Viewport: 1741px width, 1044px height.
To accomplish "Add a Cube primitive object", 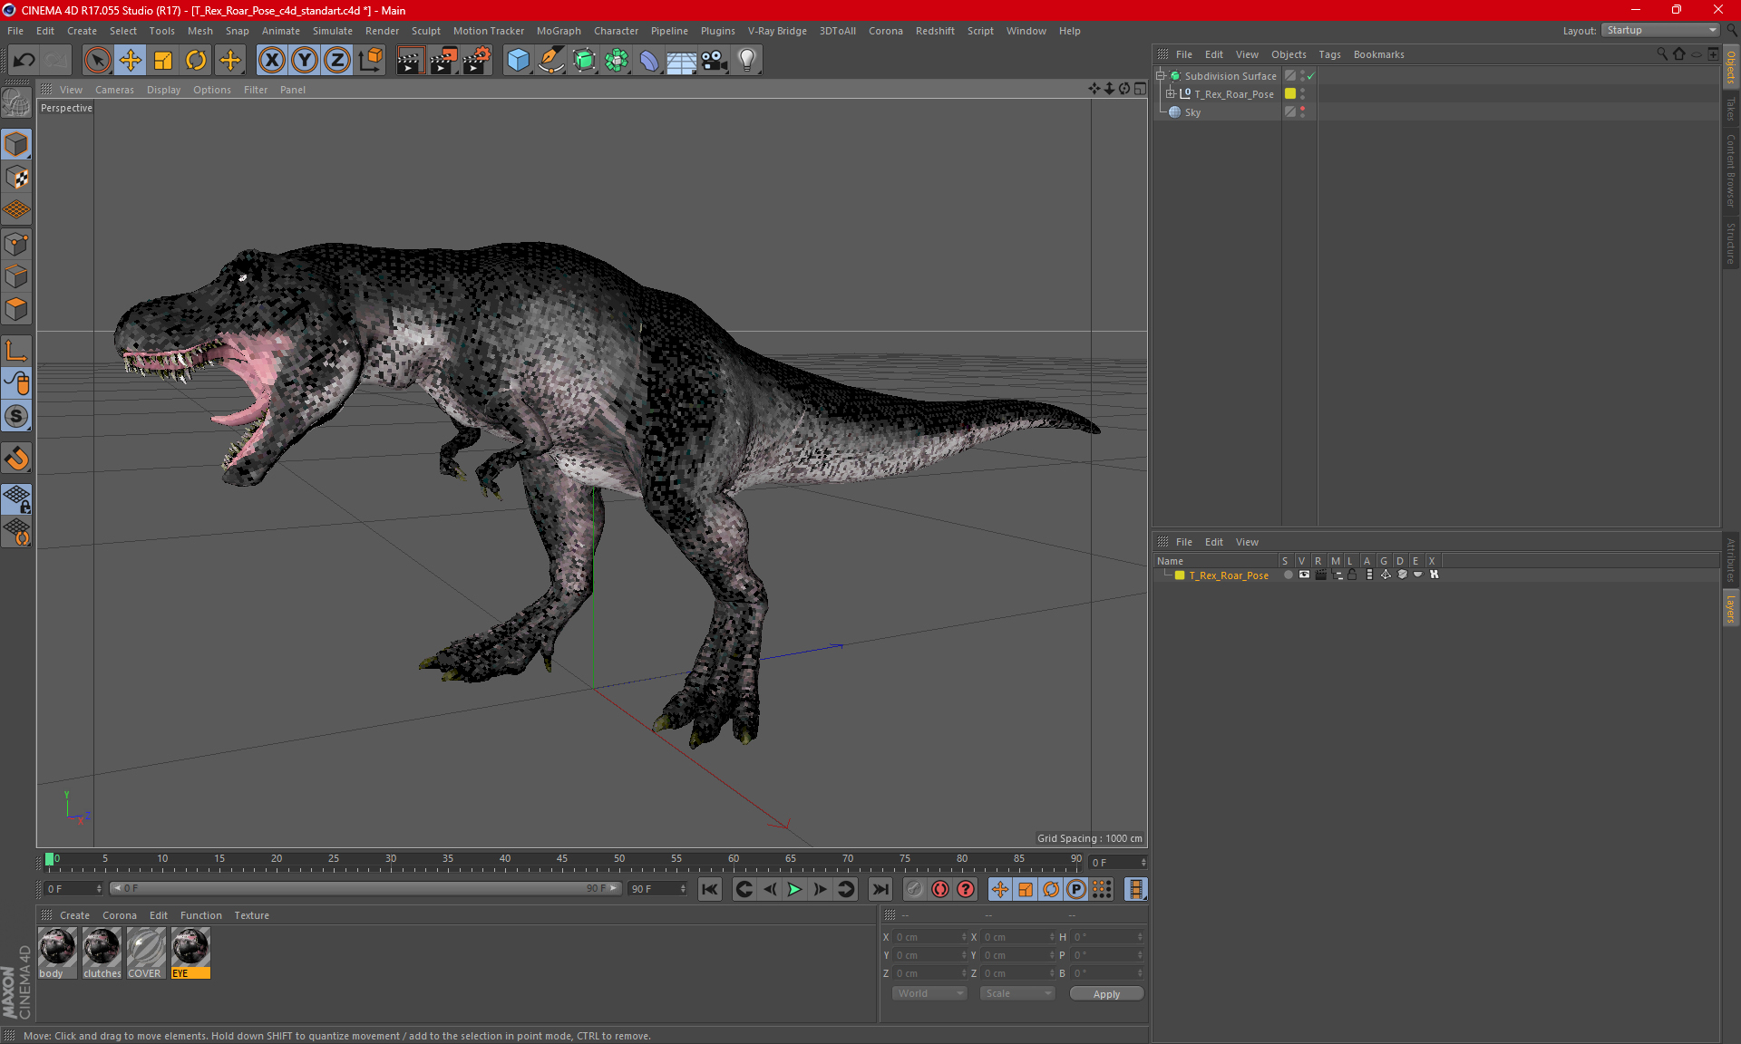I will 518,60.
